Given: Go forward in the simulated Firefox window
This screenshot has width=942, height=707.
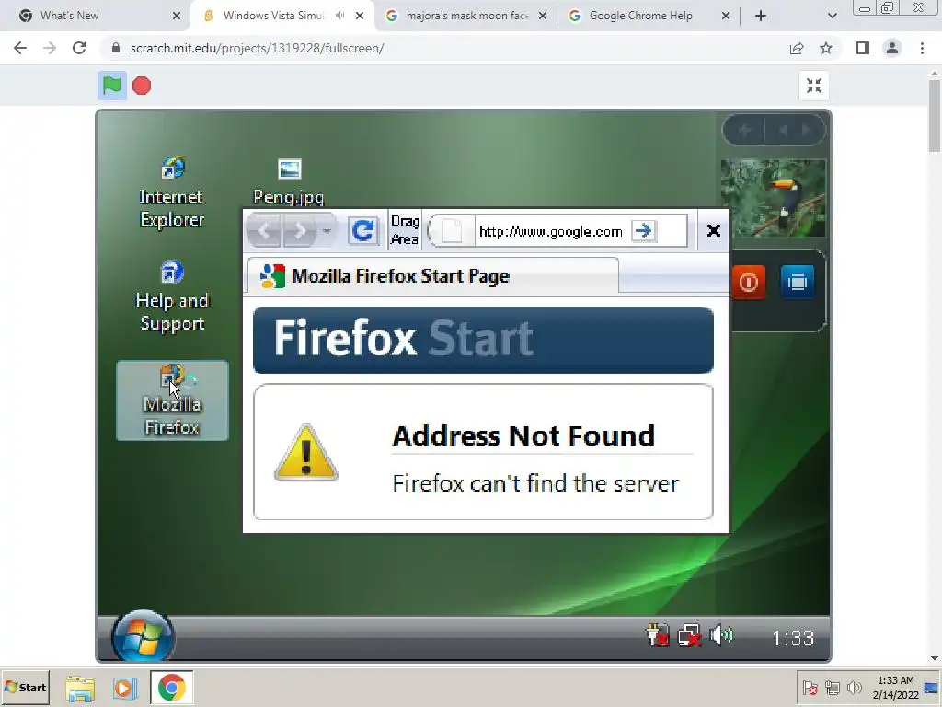Looking at the screenshot, I should [299, 230].
